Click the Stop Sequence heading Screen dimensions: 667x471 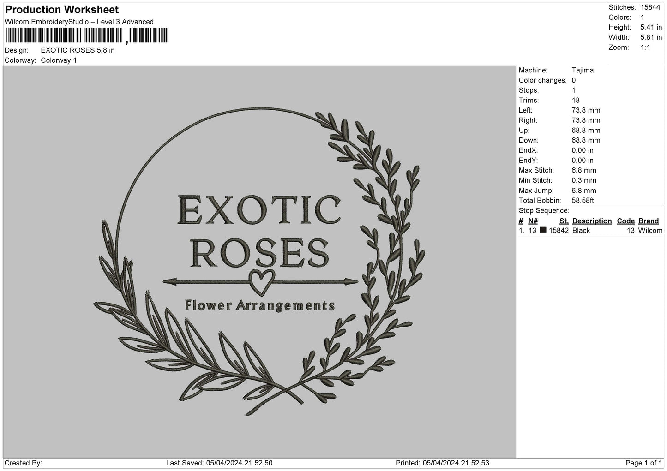click(544, 211)
